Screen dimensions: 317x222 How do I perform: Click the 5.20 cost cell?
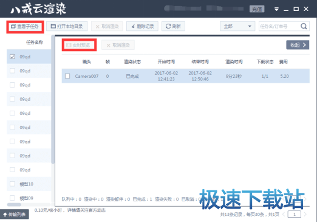pyautogui.click(x=284, y=76)
